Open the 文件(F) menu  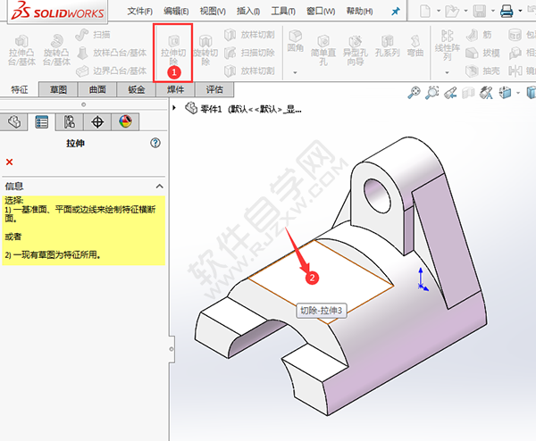pos(140,12)
